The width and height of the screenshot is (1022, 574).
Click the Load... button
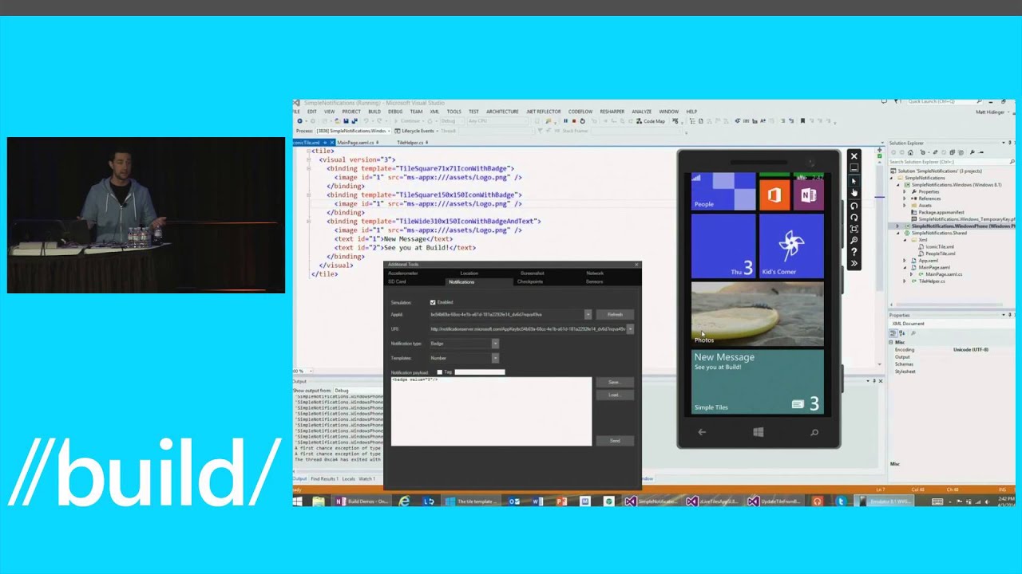[x=614, y=395]
